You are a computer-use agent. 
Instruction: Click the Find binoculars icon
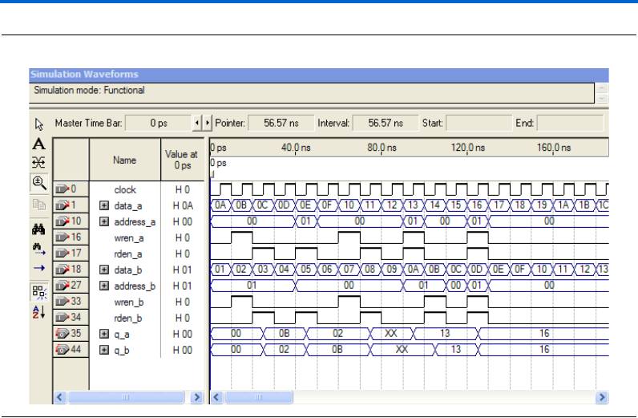(38, 229)
